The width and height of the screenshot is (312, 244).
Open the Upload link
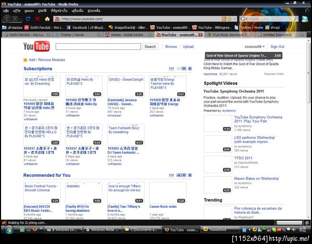[188, 47]
